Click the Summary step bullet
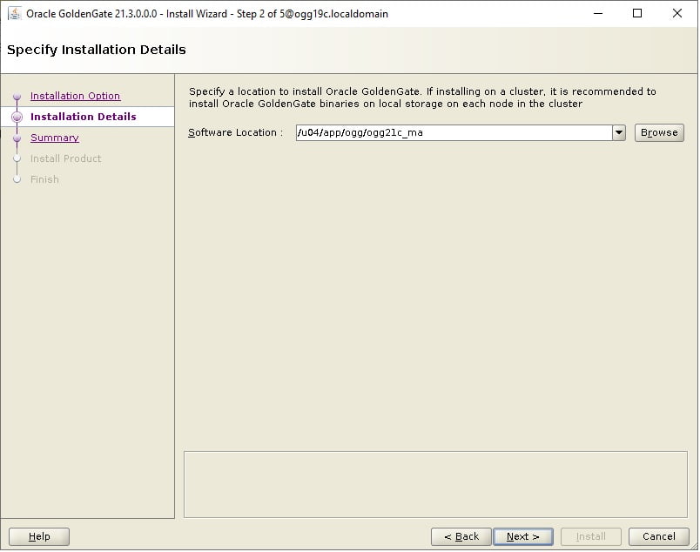700x552 pixels. coord(17,138)
